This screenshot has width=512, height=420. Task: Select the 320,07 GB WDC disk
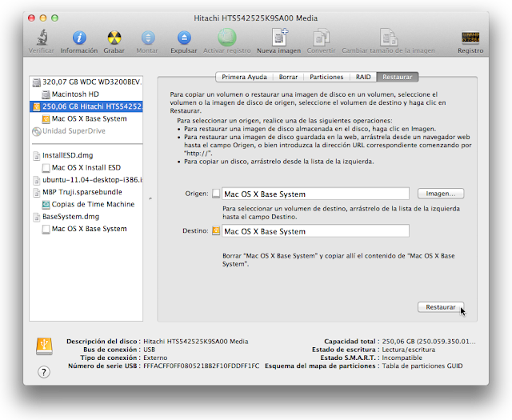tap(86, 82)
